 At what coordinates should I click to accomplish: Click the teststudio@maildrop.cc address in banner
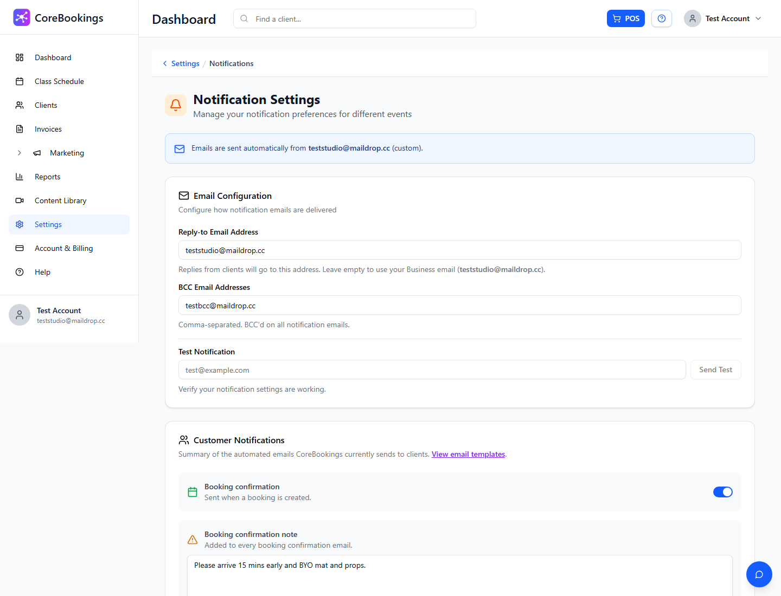click(349, 148)
